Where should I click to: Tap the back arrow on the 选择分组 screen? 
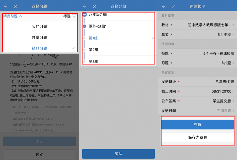tap(84, 6)
